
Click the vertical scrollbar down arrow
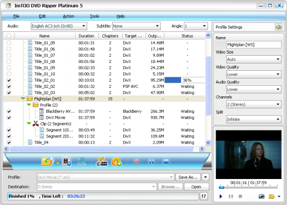(x=208, y=143)
